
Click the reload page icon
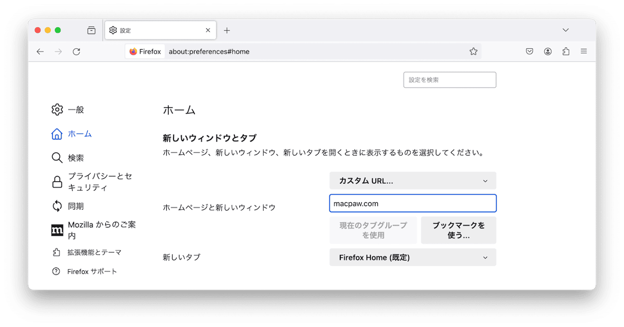pos(76,51)
